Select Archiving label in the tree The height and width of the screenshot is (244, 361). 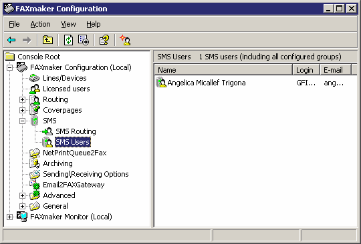point(57,163)
